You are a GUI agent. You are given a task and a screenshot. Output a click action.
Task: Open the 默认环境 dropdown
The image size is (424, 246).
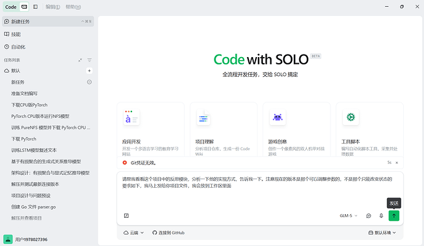[382, 233]
